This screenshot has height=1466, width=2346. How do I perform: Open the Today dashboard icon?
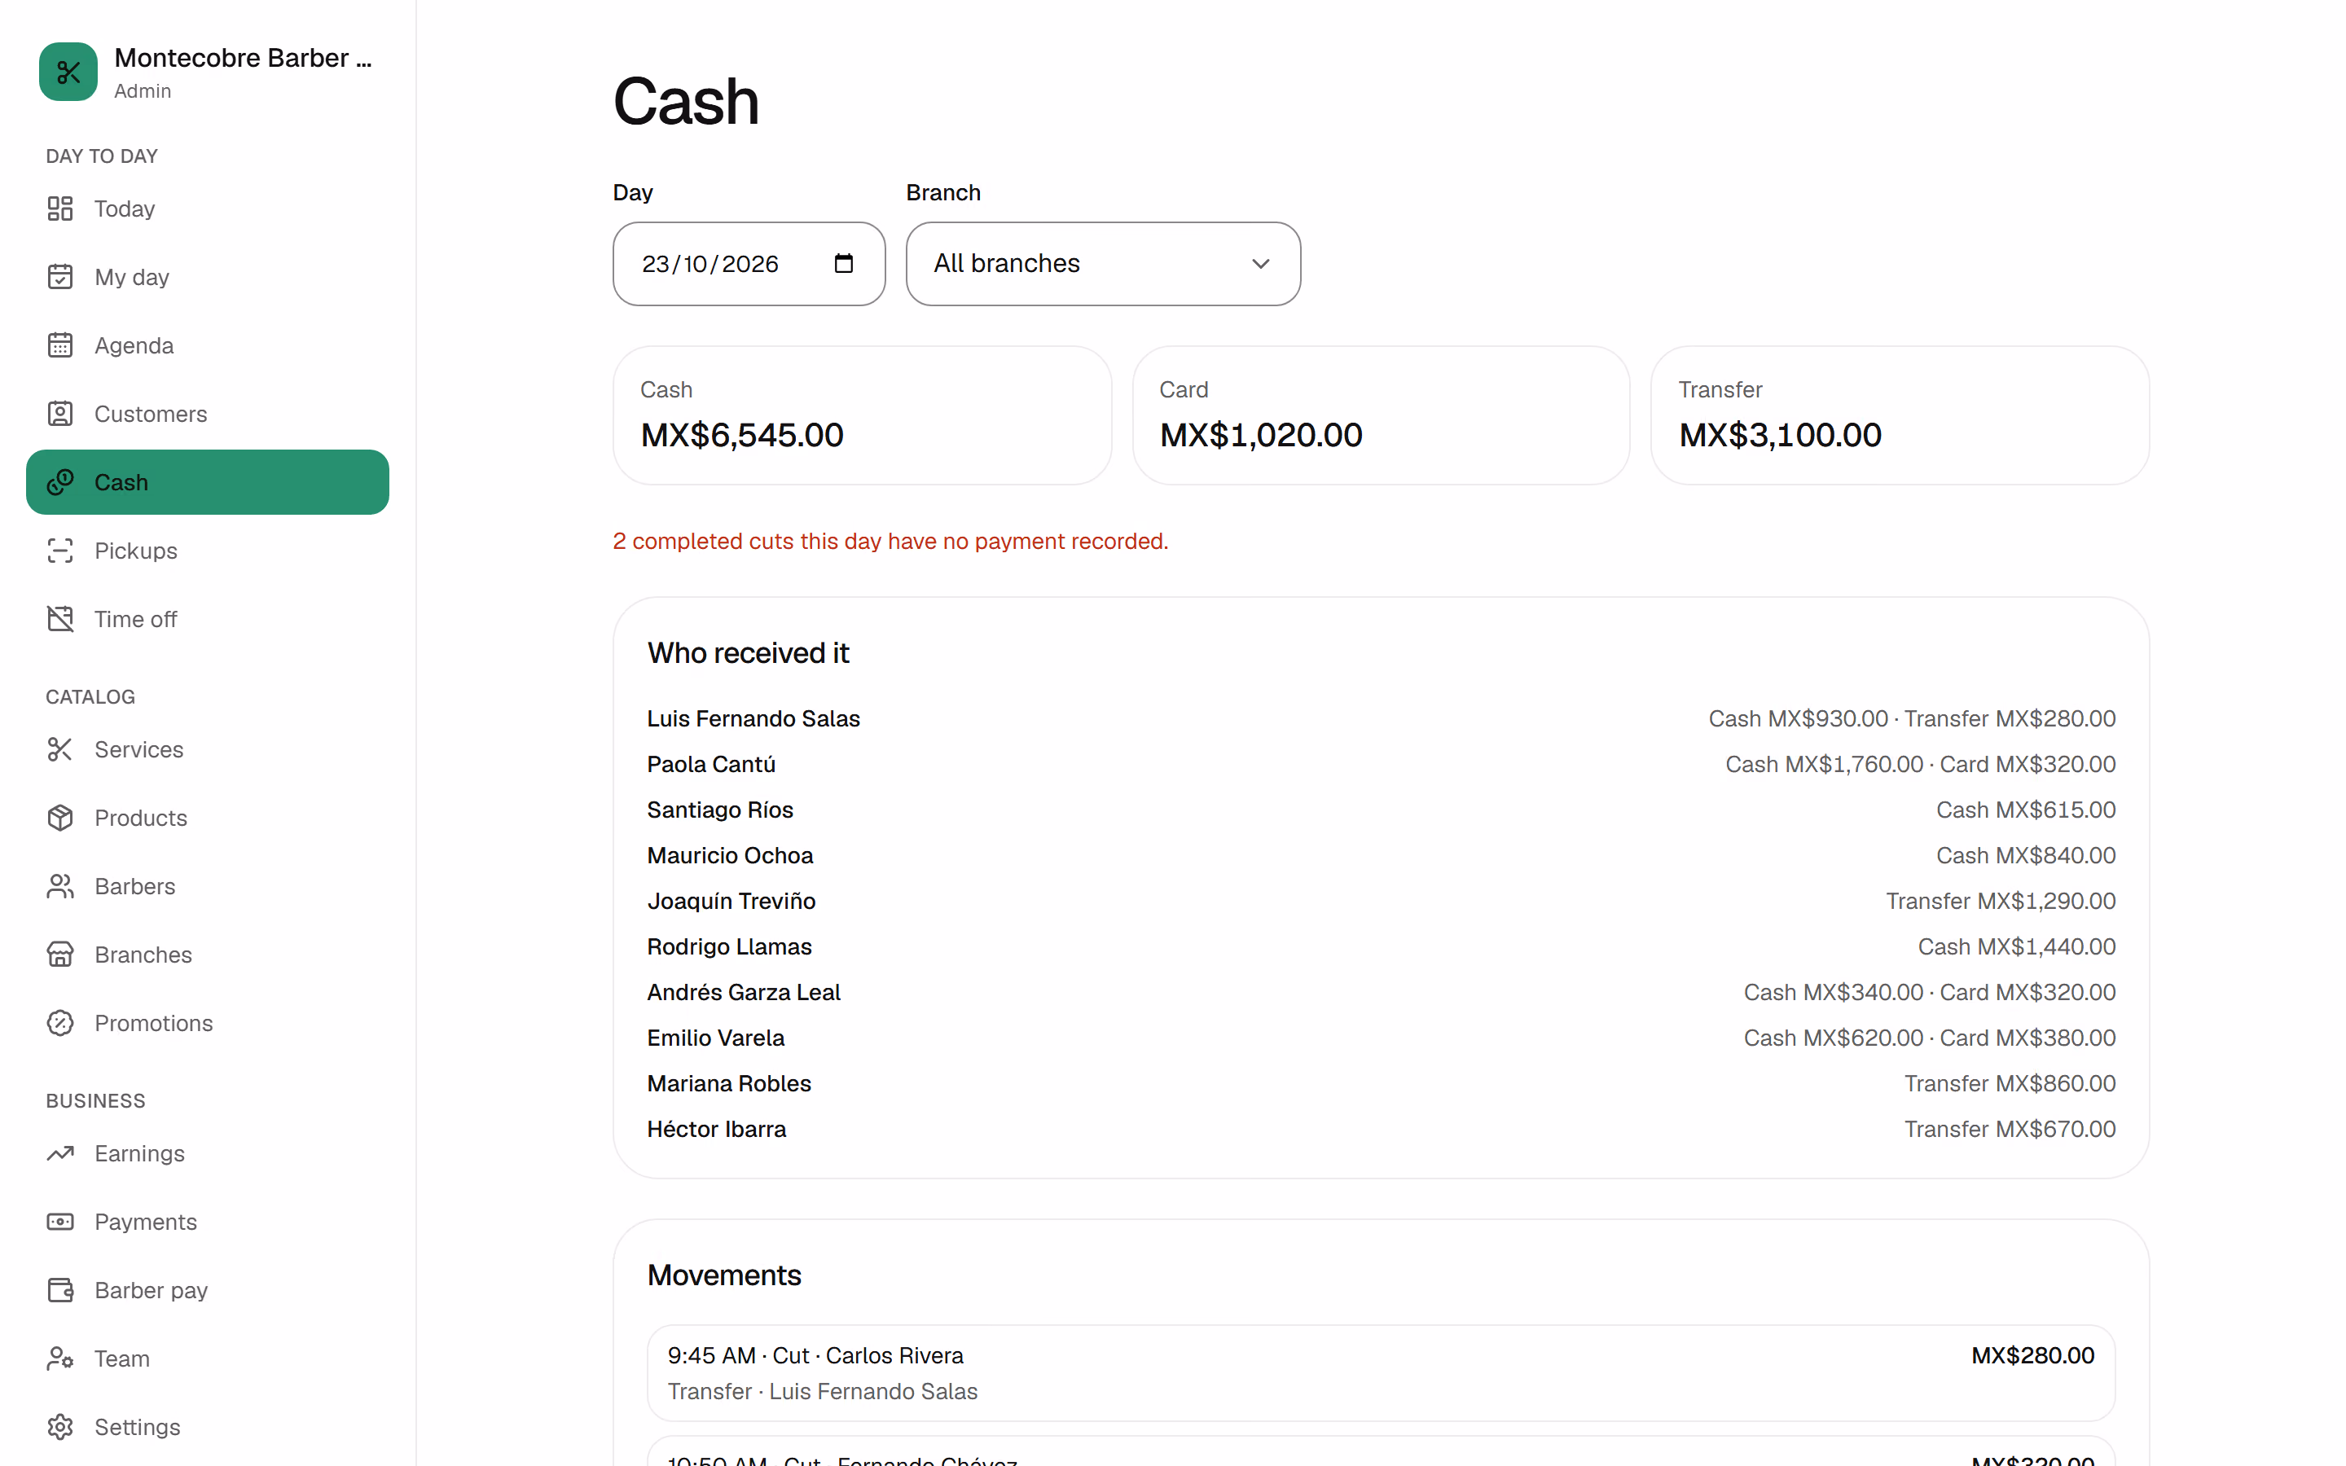[x=60, y=208]
